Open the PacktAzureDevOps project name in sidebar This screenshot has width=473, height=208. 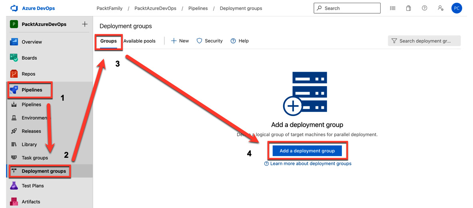coord(44,24)
